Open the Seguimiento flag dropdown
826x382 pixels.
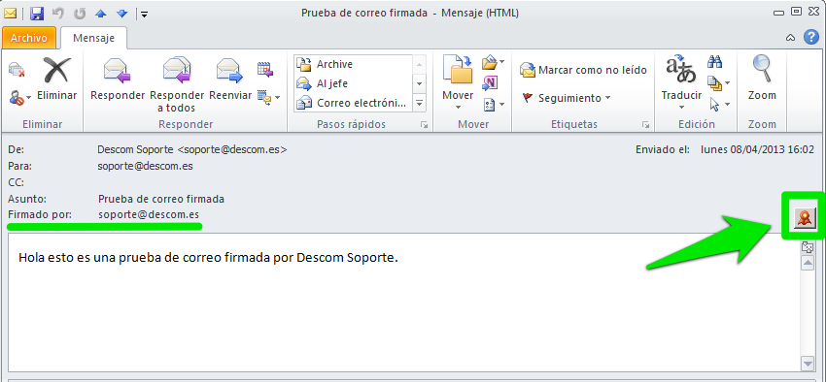(x=566, y=98)
